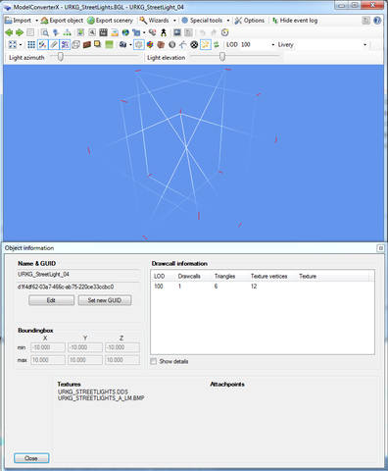The width and height of the screenshot is (388, 471).
Task: Toggle the highlighted yellow normals icon
Action: [x=206, y=44]
